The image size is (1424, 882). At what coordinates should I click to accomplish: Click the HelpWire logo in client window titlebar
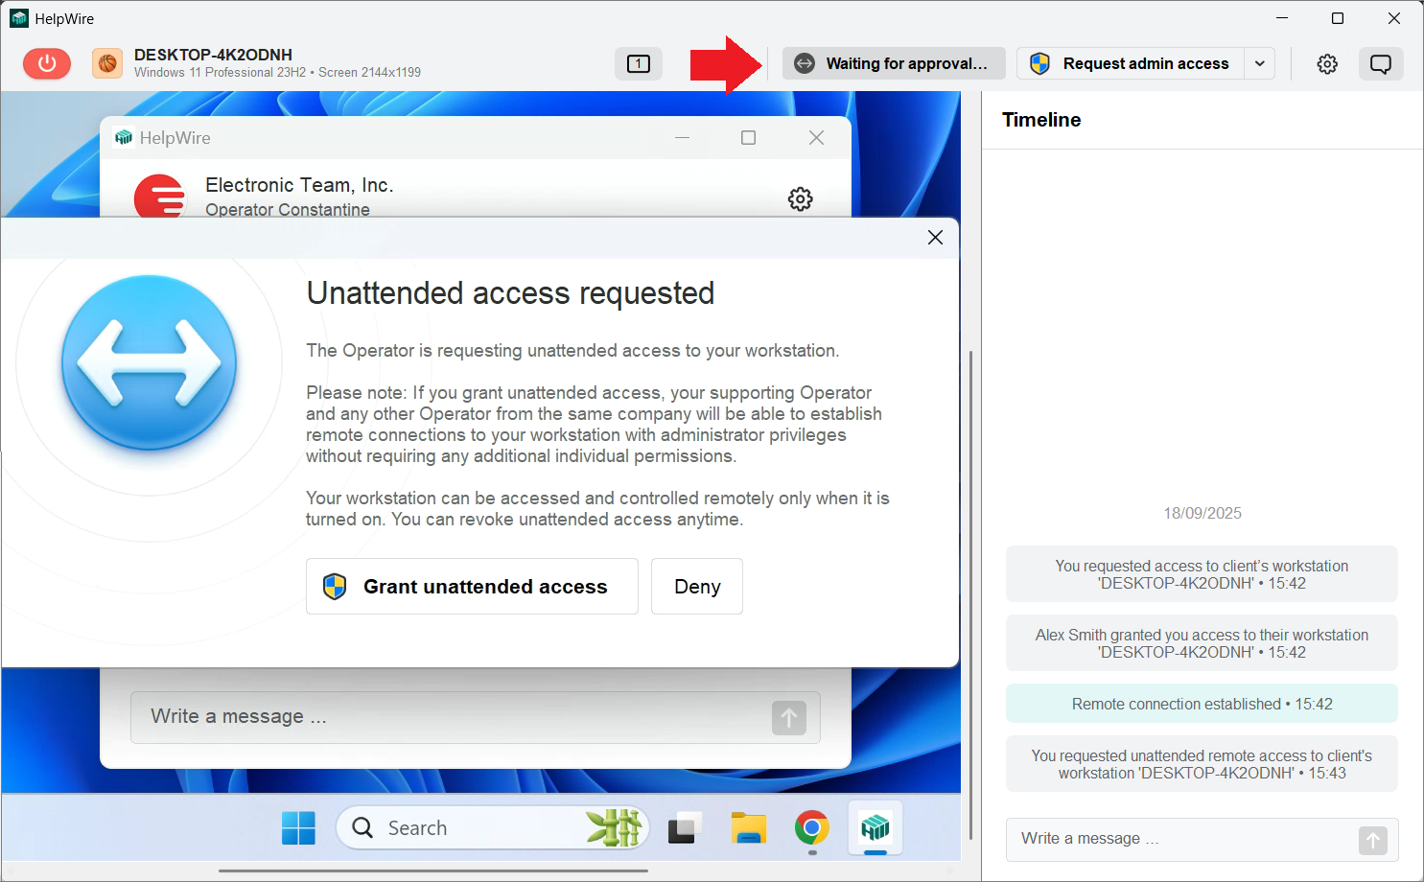tap(124, 137)
